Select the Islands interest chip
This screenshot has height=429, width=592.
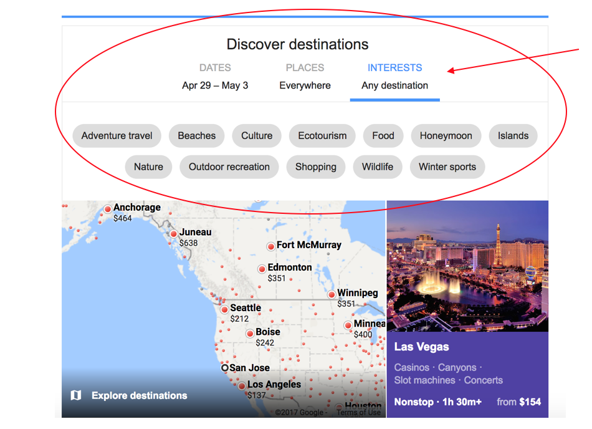tap(513, 135)
